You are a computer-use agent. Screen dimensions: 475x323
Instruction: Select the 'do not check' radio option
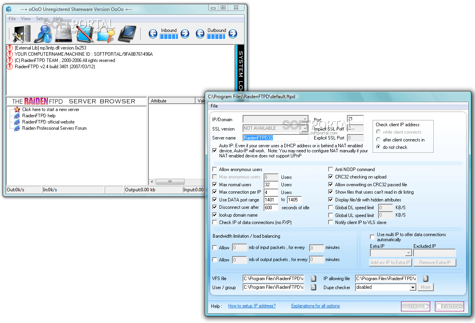point(378,147)
